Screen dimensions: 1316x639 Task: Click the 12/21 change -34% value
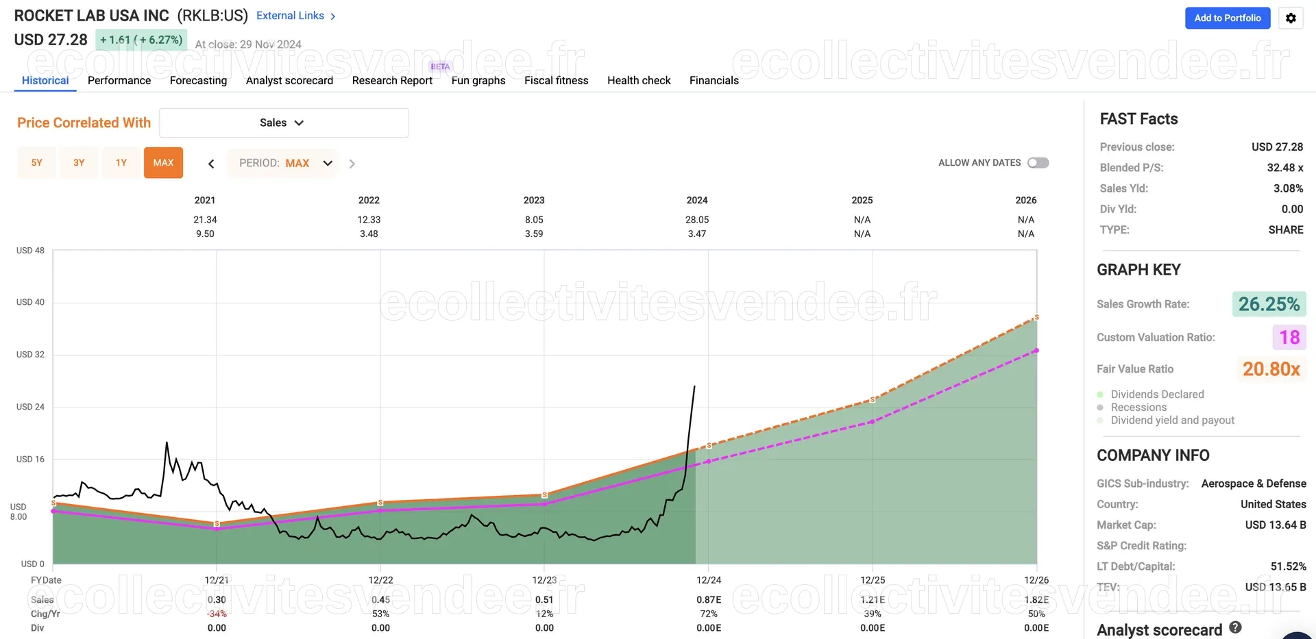tap(217, 614)
